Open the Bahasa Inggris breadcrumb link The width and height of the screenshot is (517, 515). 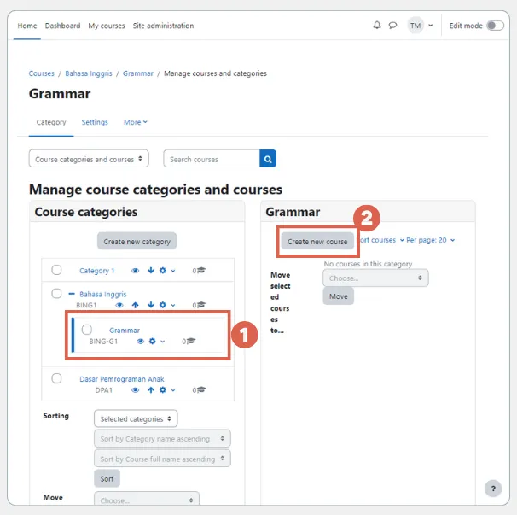(89, 73)
